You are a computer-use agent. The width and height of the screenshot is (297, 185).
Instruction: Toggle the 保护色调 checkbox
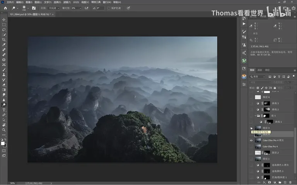109,8
